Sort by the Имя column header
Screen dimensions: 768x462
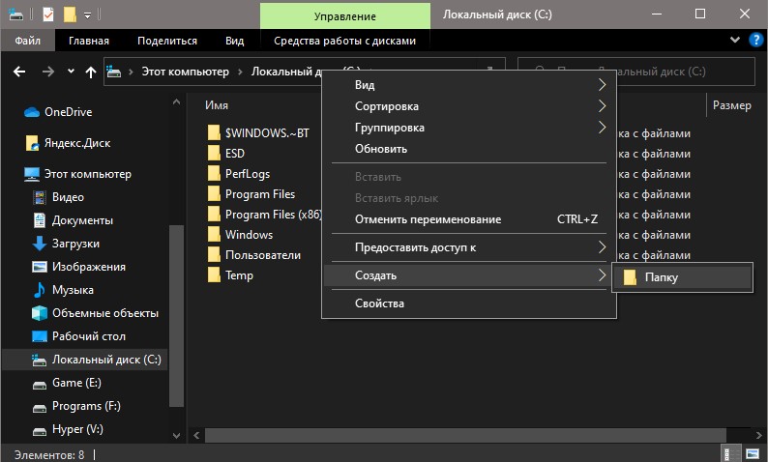pyautogui.click(x=217, y=105)
